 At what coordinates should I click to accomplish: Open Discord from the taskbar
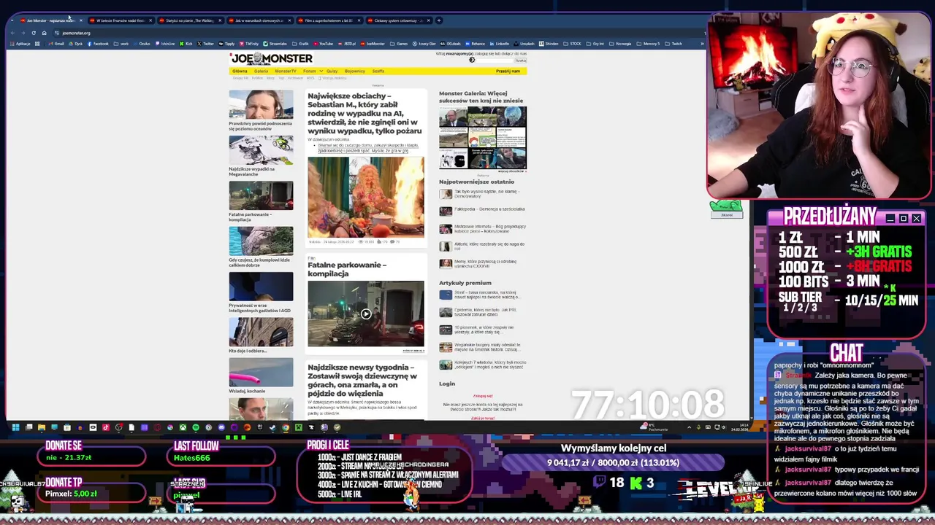coord(221,427)
